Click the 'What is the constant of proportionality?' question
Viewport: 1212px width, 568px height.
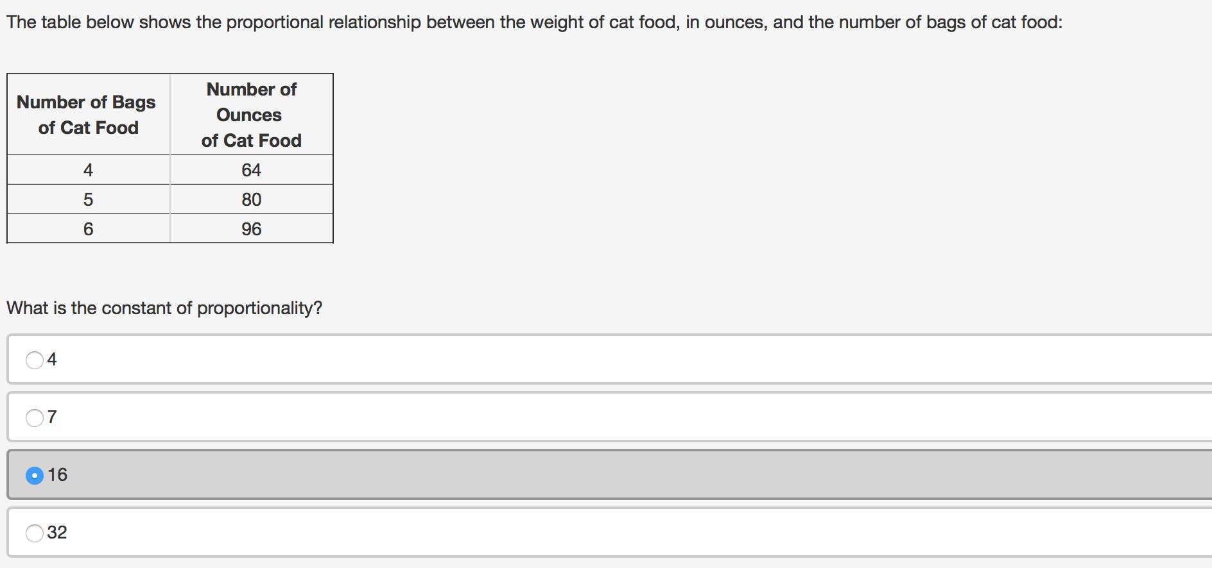tap(164, 308)
